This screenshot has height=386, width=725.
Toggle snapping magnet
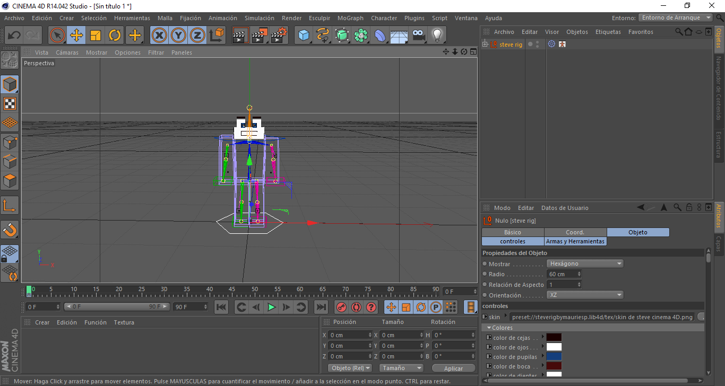10,230
